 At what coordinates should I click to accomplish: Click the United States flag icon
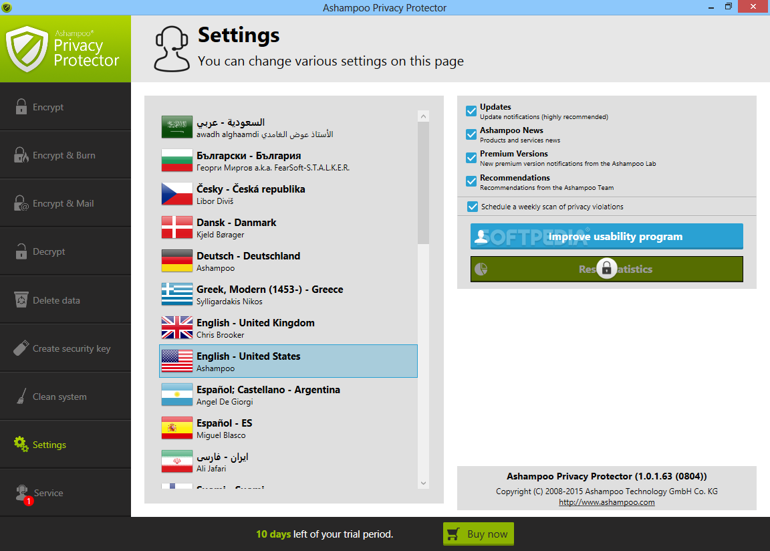(176, 361)
